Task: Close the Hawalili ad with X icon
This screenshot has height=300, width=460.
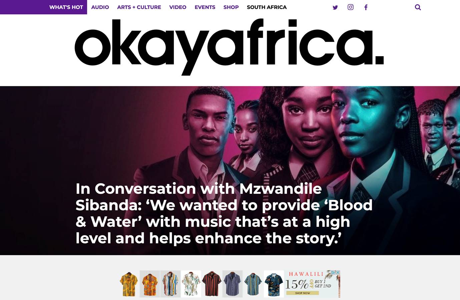Action: pyautogui.click(x=338, y=272)
